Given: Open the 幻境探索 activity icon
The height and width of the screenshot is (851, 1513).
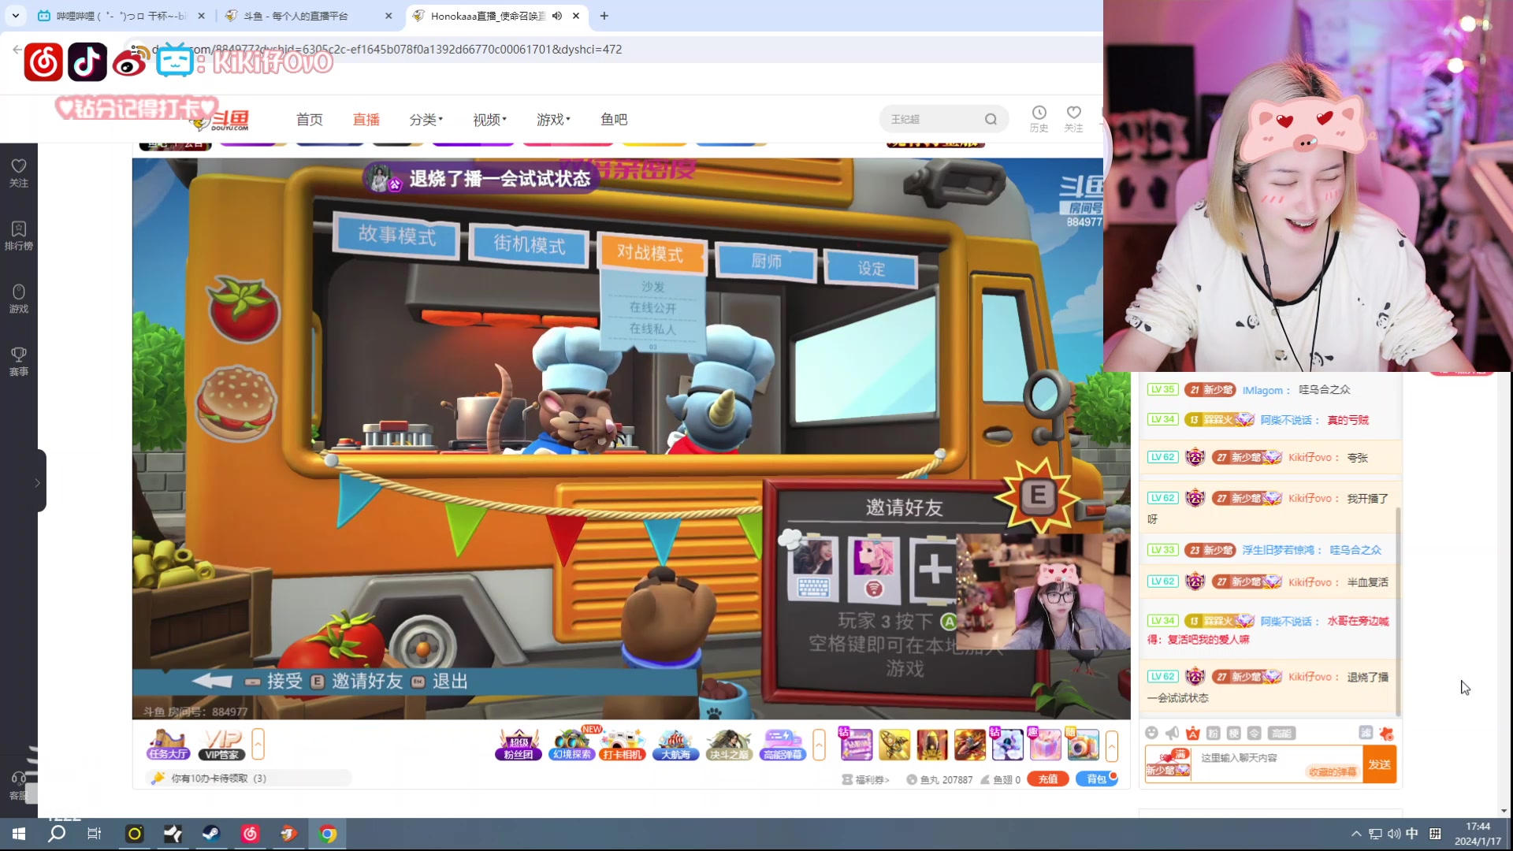Looking at the screenshot, I should 572,744.
